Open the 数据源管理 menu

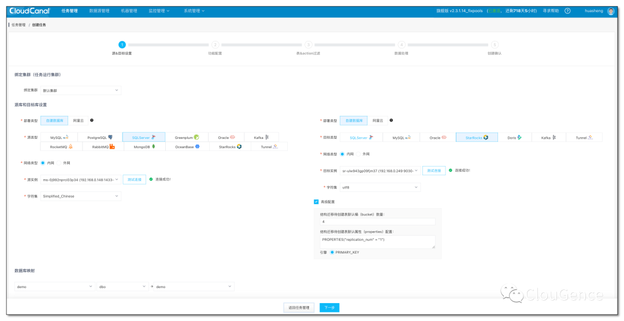(x=99, y=11)
